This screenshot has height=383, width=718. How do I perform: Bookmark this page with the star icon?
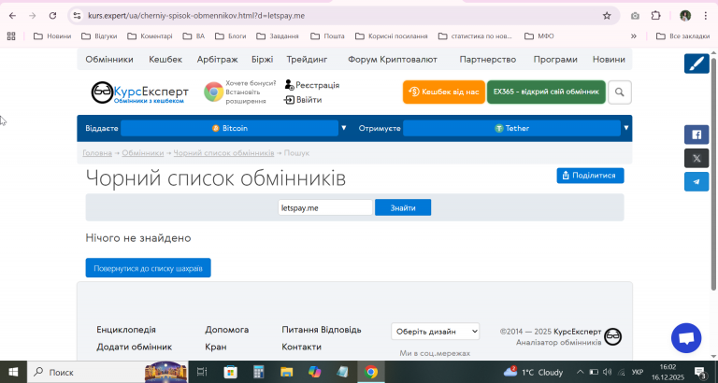click(x=607, y=16)
